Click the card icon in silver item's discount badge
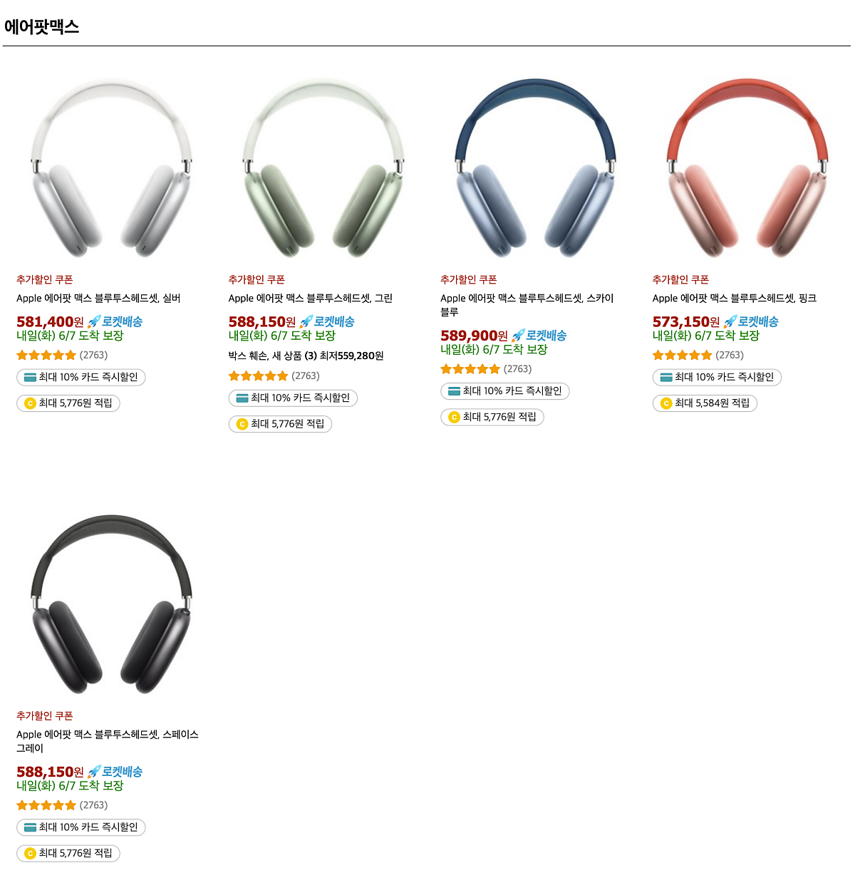This screenshot has width=855, height=895. point(30,377)
